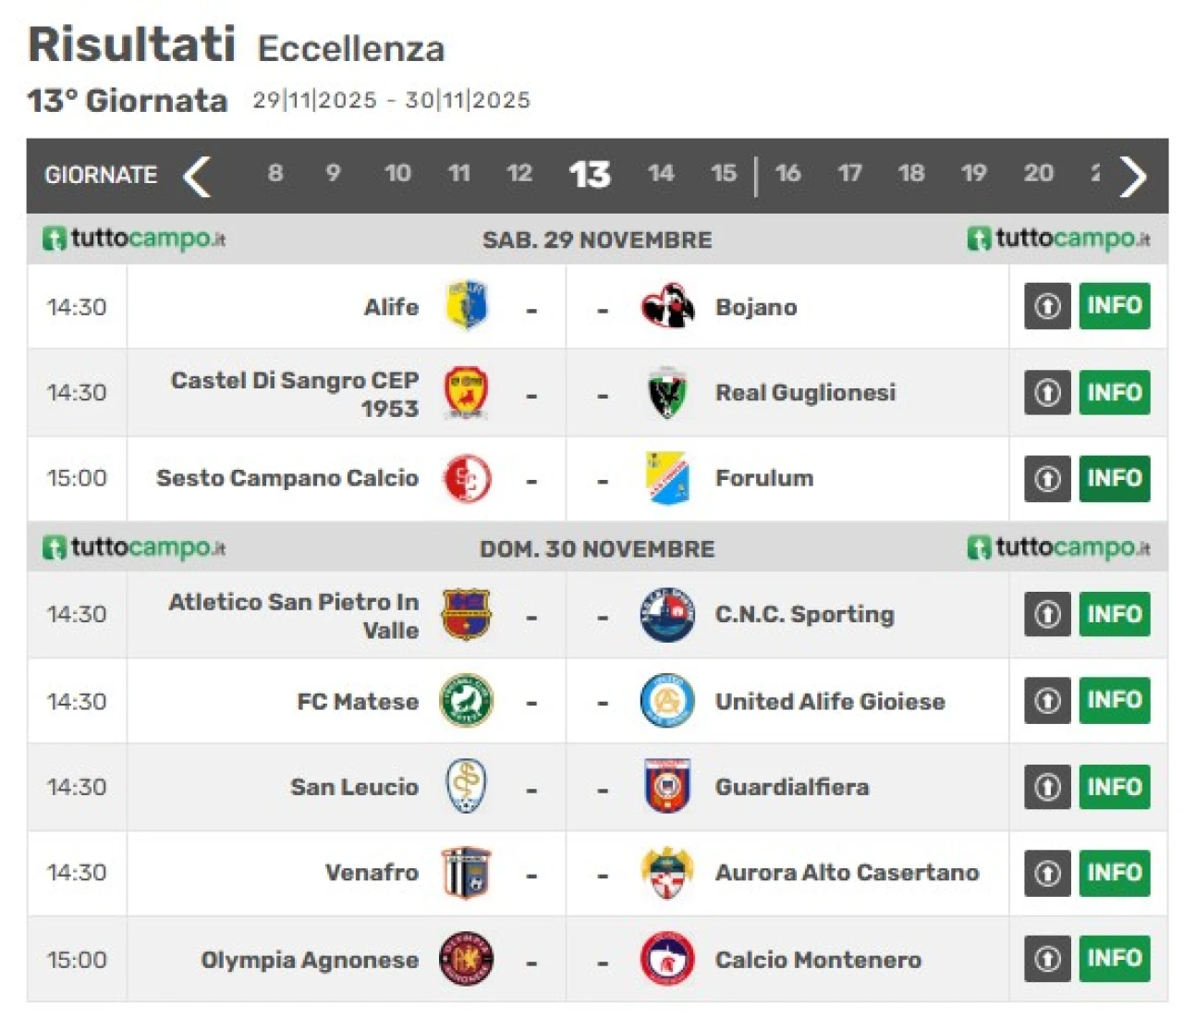
Task: Click the Guardialfiera team crest
Action: (667, 786)
